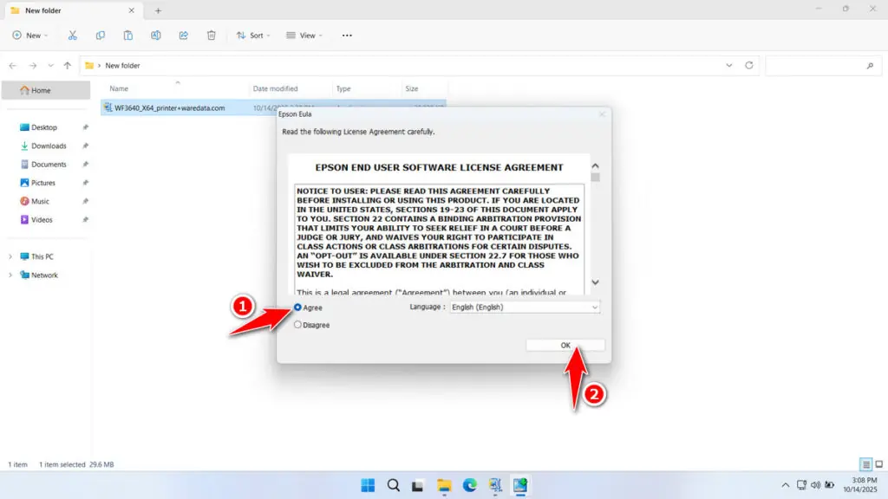Select the Rename icon in the toolbar
The height and width of the screenshot is (499, 888).
[x=156, y=36]
